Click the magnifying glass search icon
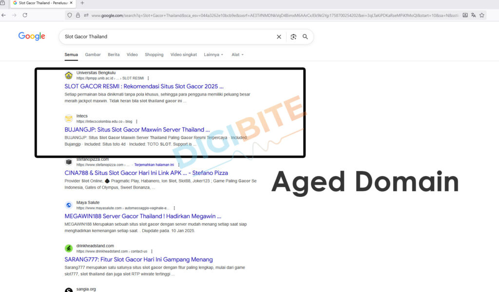This screenshot has height=292, width=499. pyautogui.click(x=306, y=37)
